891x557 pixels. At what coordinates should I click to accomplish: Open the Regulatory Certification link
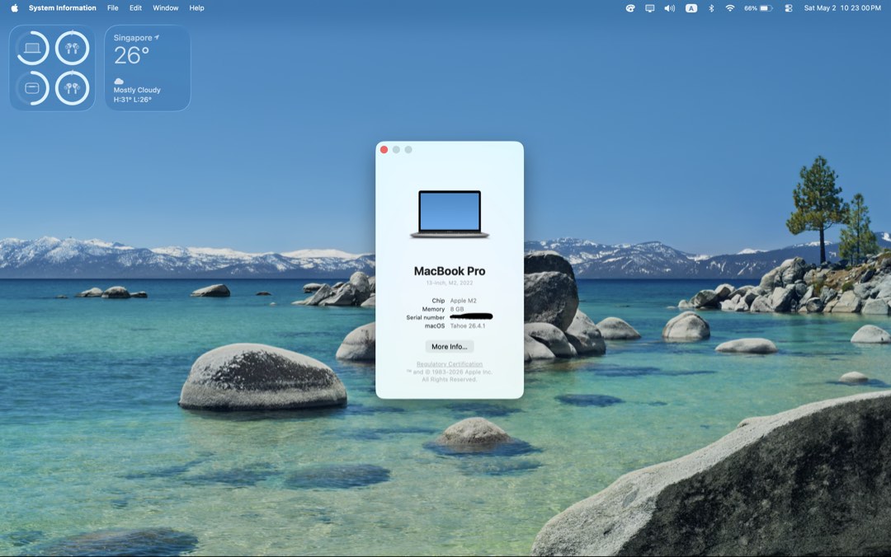tap(450, 364)
